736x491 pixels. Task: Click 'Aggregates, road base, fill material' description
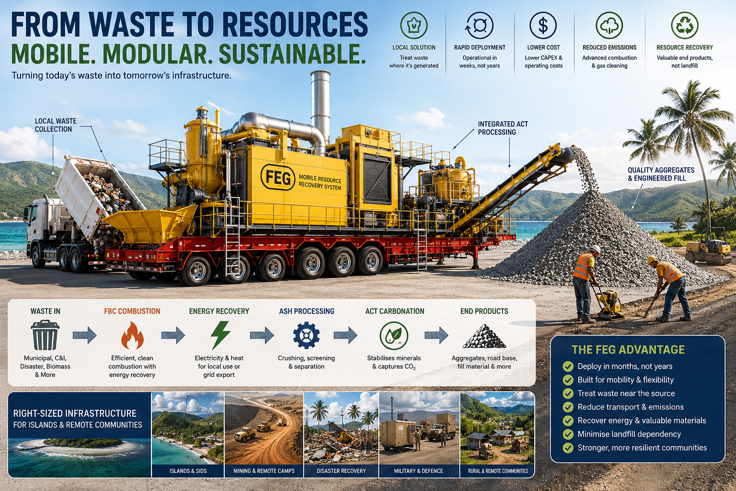(484, 362)
